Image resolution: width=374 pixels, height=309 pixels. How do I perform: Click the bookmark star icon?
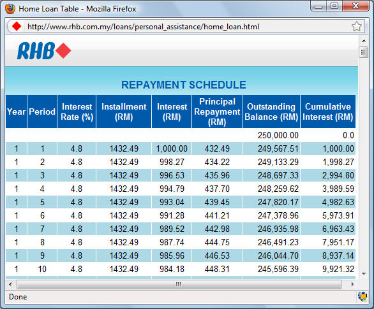coord(357,26)
